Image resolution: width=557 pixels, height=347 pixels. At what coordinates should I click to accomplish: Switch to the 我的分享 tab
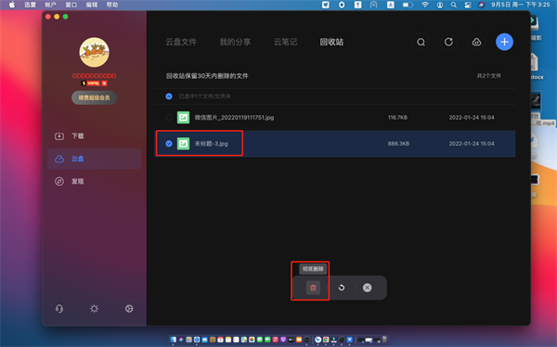(x=235, y=42)
